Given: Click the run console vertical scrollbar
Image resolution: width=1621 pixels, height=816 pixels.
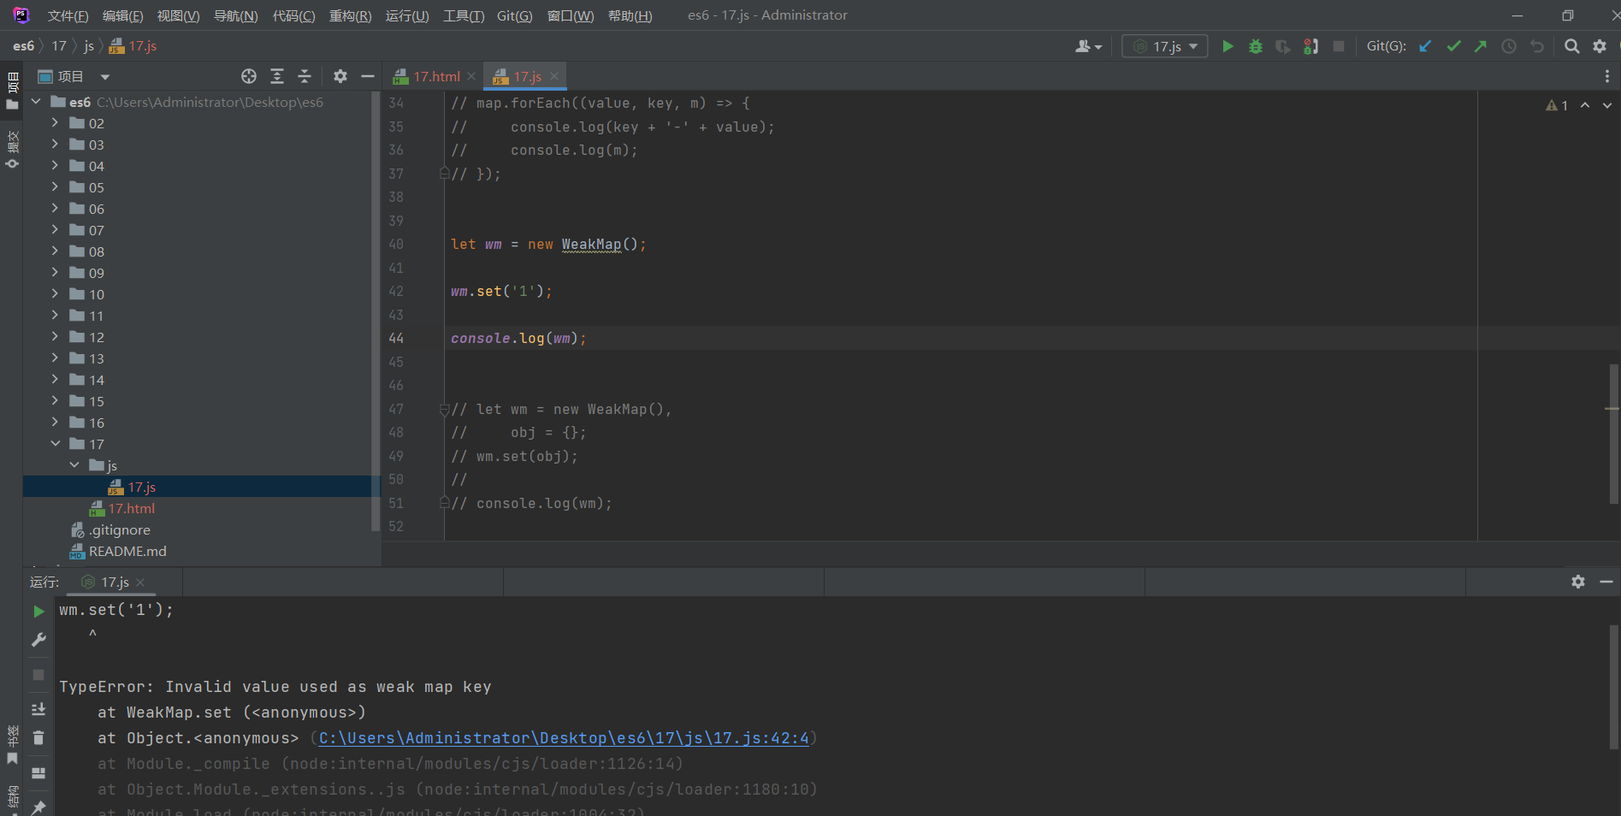Looking at the screenshot, I should pos(1613,688).
